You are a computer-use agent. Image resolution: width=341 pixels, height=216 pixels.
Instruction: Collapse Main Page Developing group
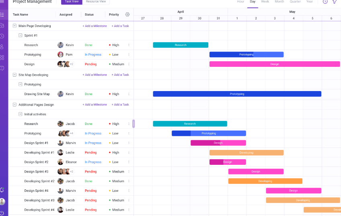14,26
